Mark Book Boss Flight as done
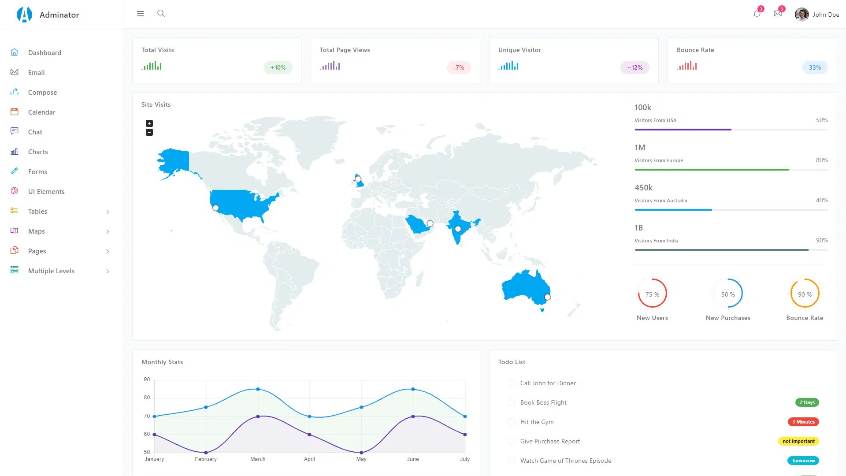 (x=511, y=402)
